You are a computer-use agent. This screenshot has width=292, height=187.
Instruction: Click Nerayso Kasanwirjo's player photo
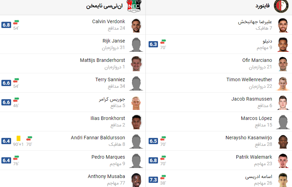click(x=283, y=141)
